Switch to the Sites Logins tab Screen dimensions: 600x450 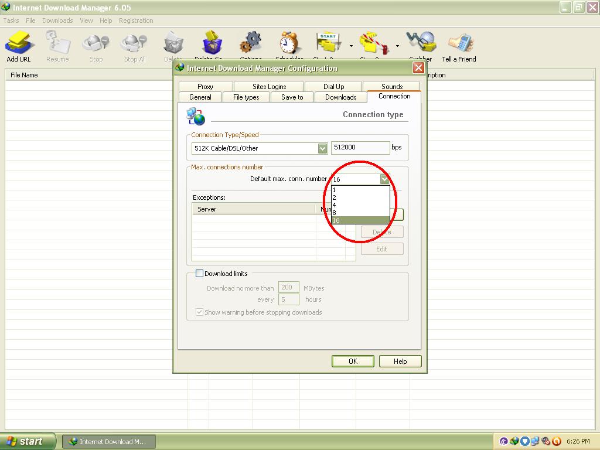click(x=269, y=87)
